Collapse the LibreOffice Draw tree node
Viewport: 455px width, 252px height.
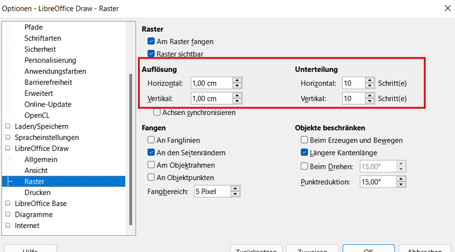click(x=8, y=148)
